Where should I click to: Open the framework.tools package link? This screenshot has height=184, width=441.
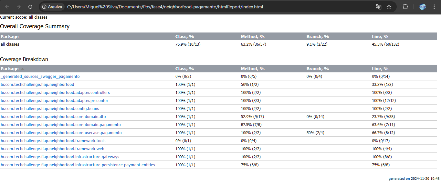click(53, 141)
